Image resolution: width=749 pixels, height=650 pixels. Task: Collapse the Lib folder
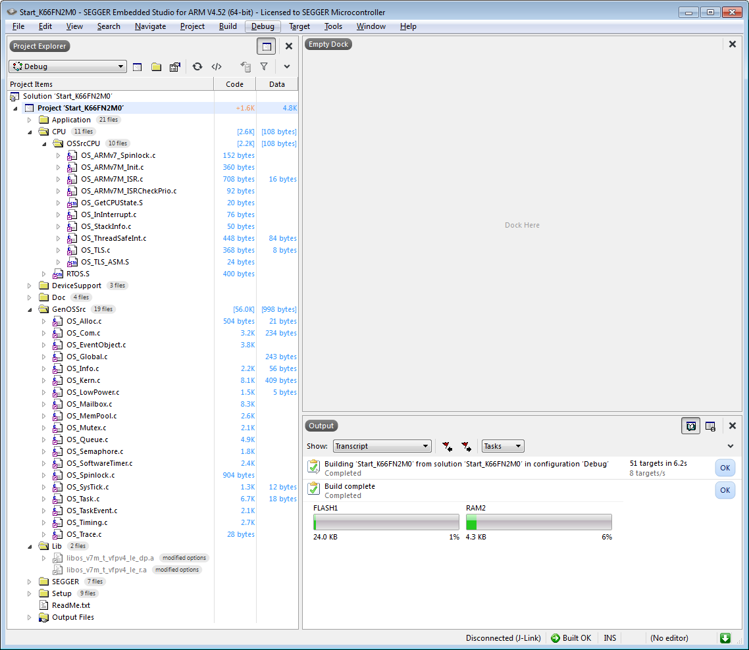(29, 546)
